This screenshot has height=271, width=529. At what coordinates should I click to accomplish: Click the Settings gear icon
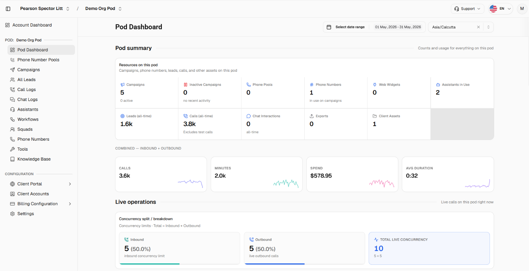point(12,214)
